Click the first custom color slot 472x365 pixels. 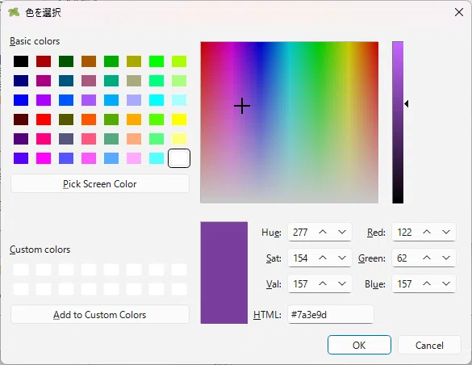click(x=21, y=270)
